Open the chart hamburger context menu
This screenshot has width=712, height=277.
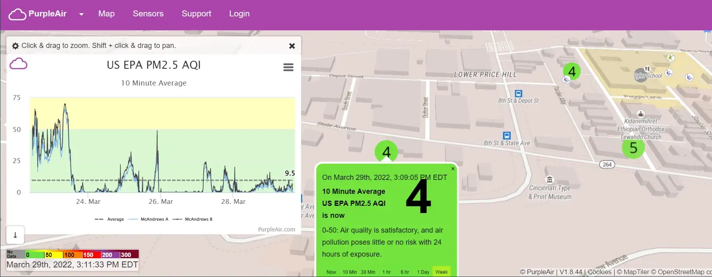(288, 67)
